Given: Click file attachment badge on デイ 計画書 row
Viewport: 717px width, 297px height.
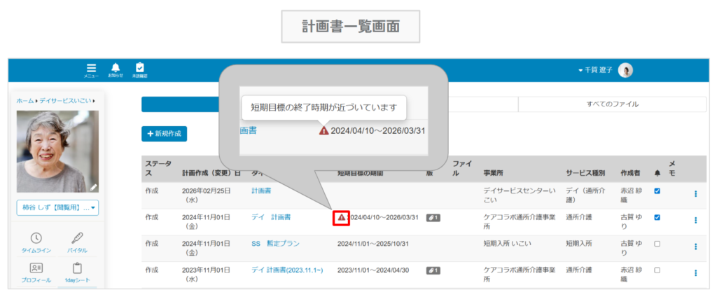Looking at the screenshot, I should click(433, 218).
